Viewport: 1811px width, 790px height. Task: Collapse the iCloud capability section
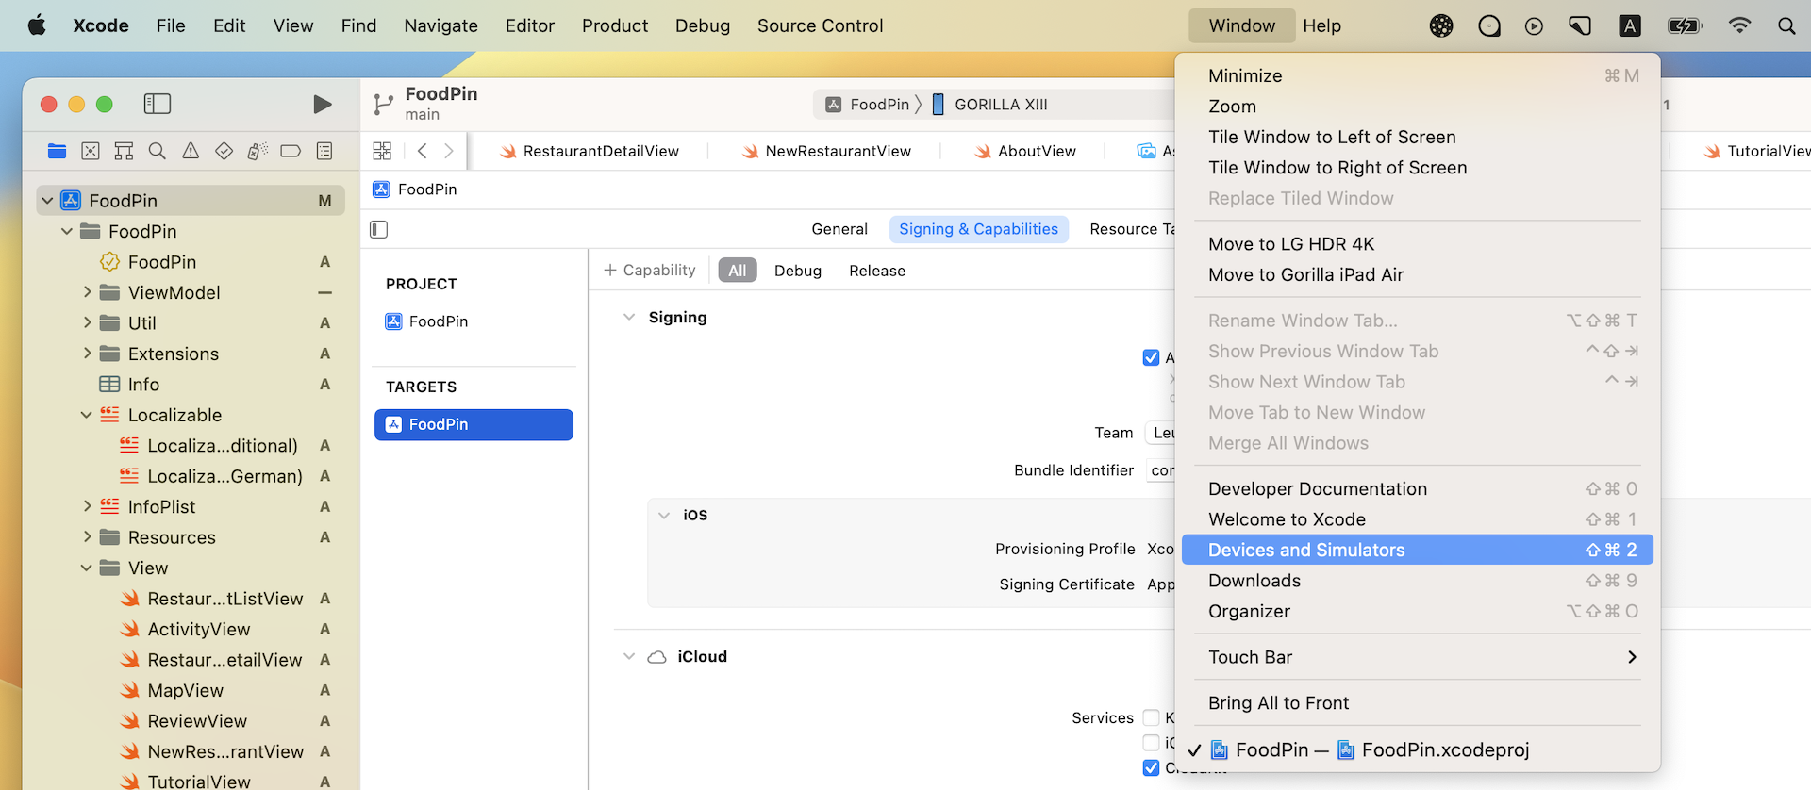629,657
